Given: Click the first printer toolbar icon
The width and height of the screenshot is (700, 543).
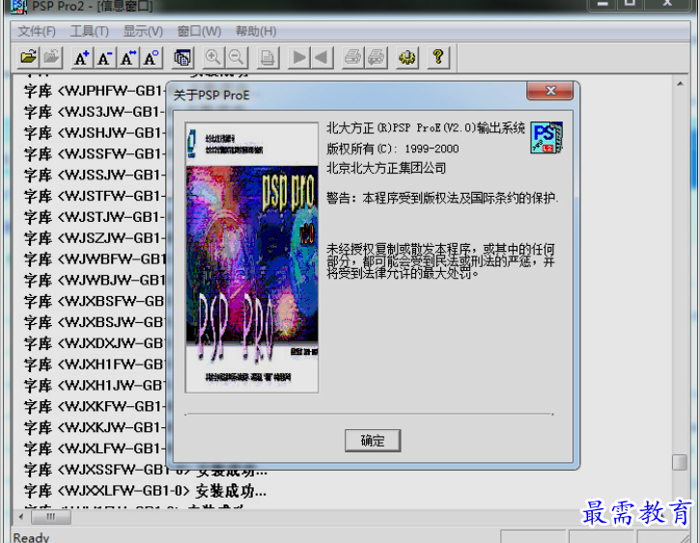Looking at the screenshot, I should 353,58.
